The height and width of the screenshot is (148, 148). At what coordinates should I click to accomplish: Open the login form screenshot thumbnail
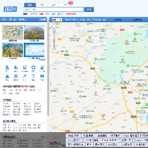tap(34, 50)
